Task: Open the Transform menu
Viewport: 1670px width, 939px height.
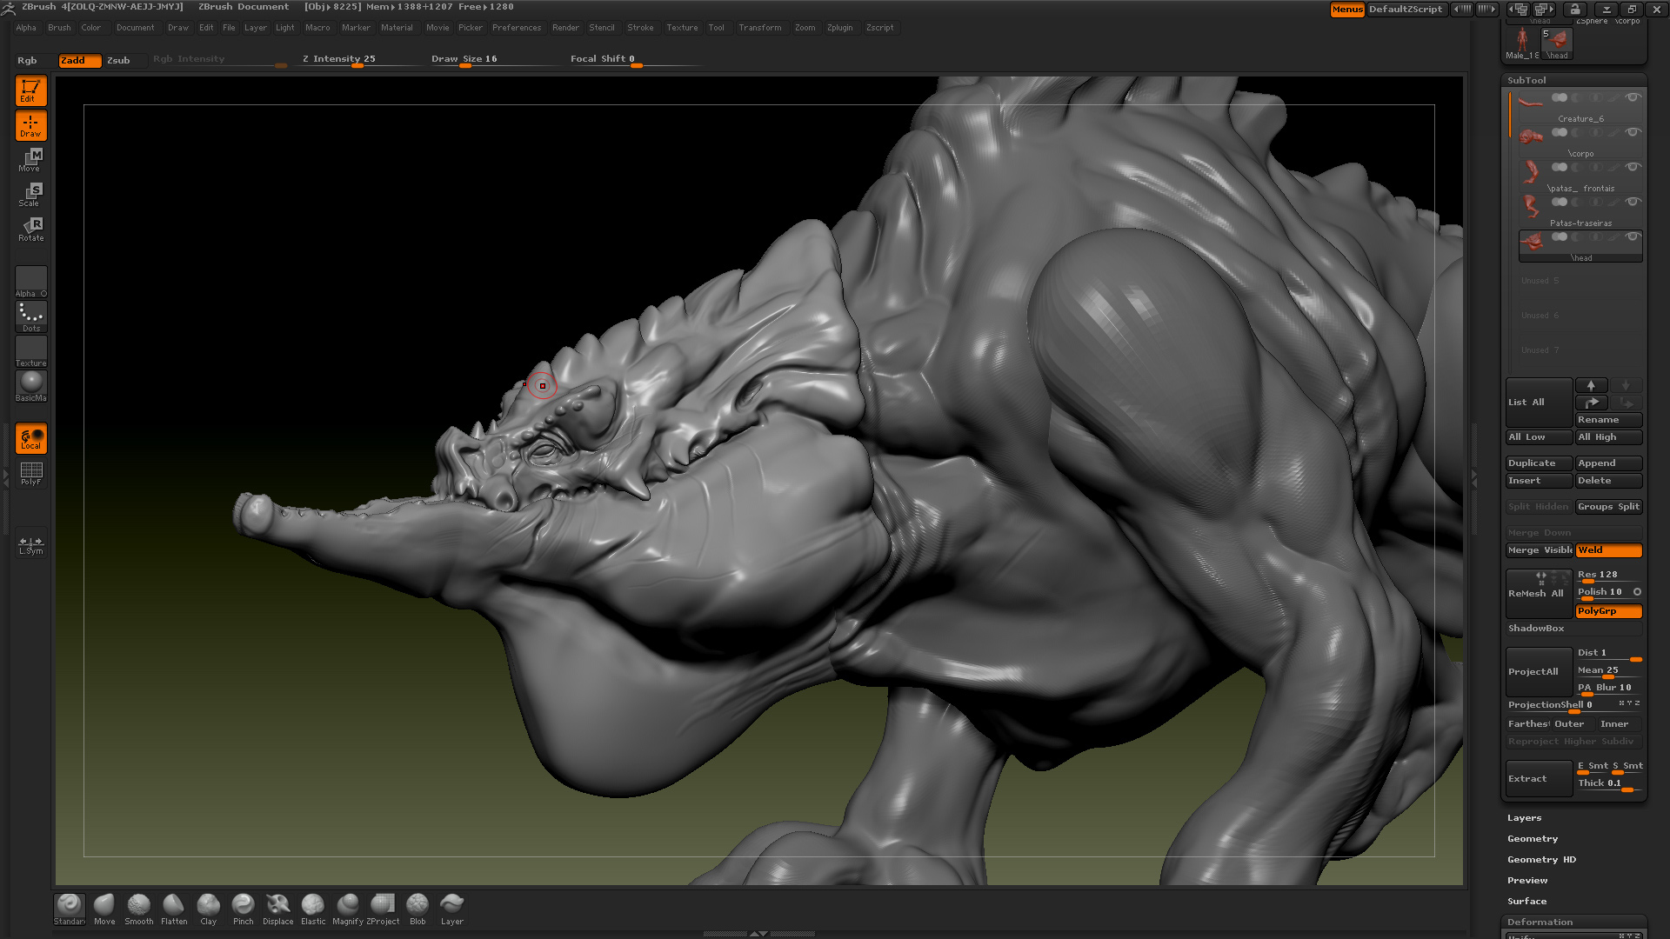Action: tap(759, 28)
